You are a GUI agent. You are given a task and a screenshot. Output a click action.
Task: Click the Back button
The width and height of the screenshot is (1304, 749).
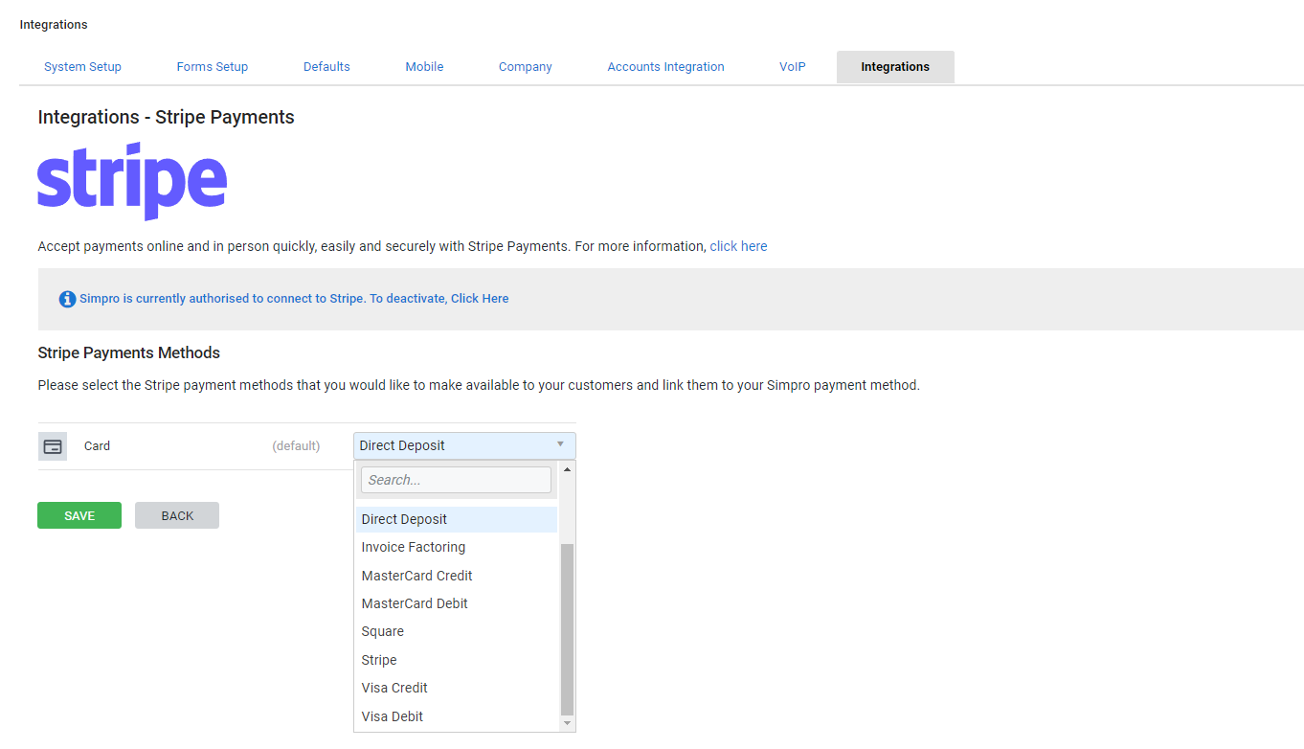click(177, 515)
